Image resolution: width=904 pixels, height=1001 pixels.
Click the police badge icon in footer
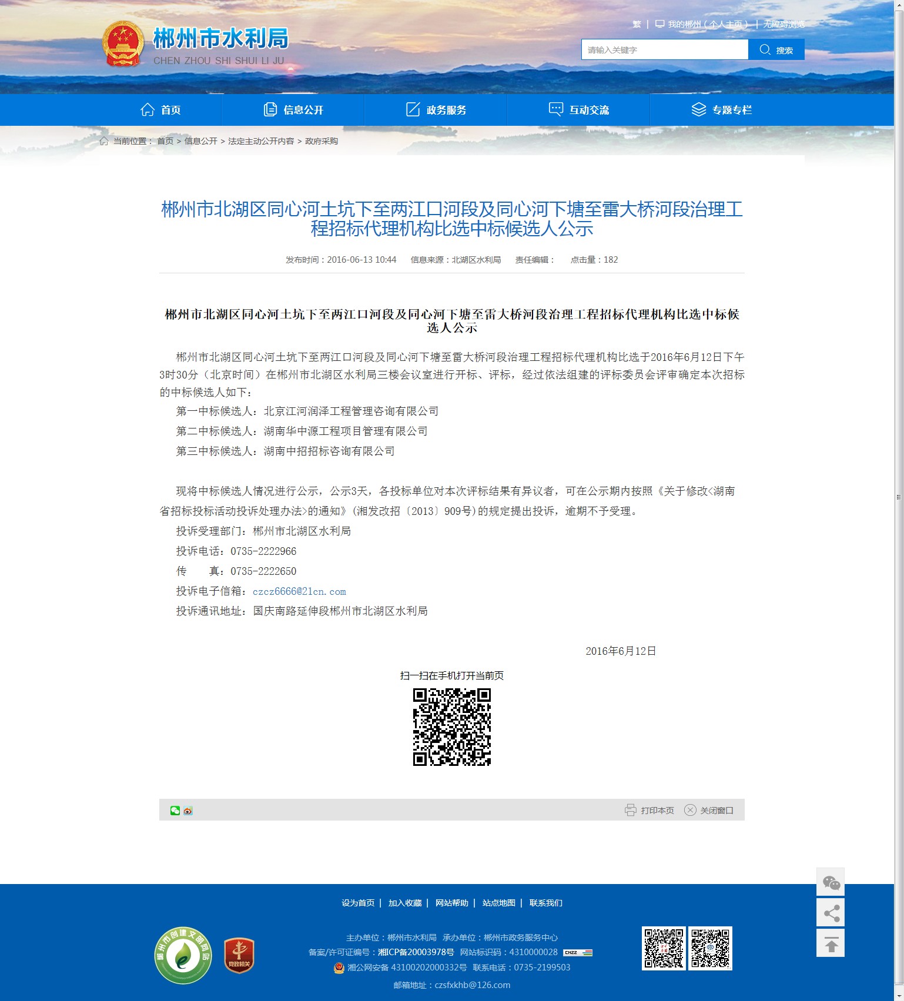point(339,967)
